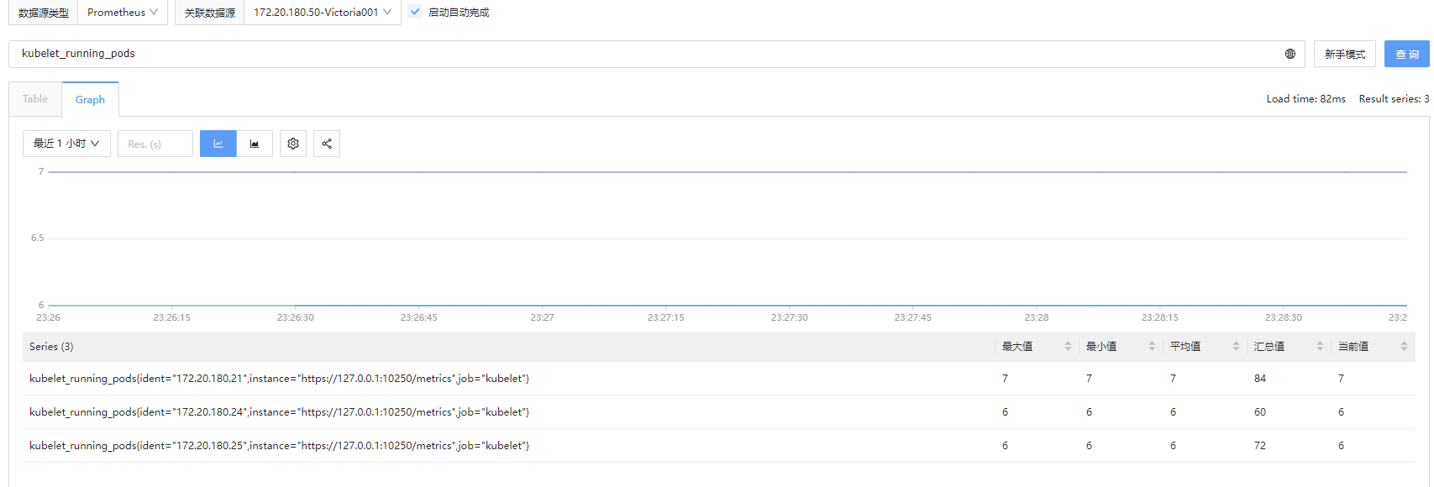Image resolution: width=1434 pixels, height=487 pixels.
Task: Toggle the 启动自动完成 checkbox
Action: pos(415,12)
